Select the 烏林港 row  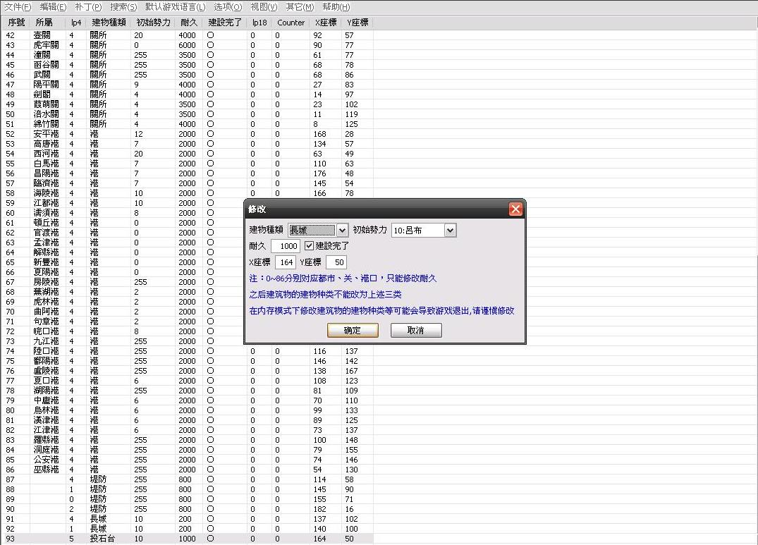point(188,410)
